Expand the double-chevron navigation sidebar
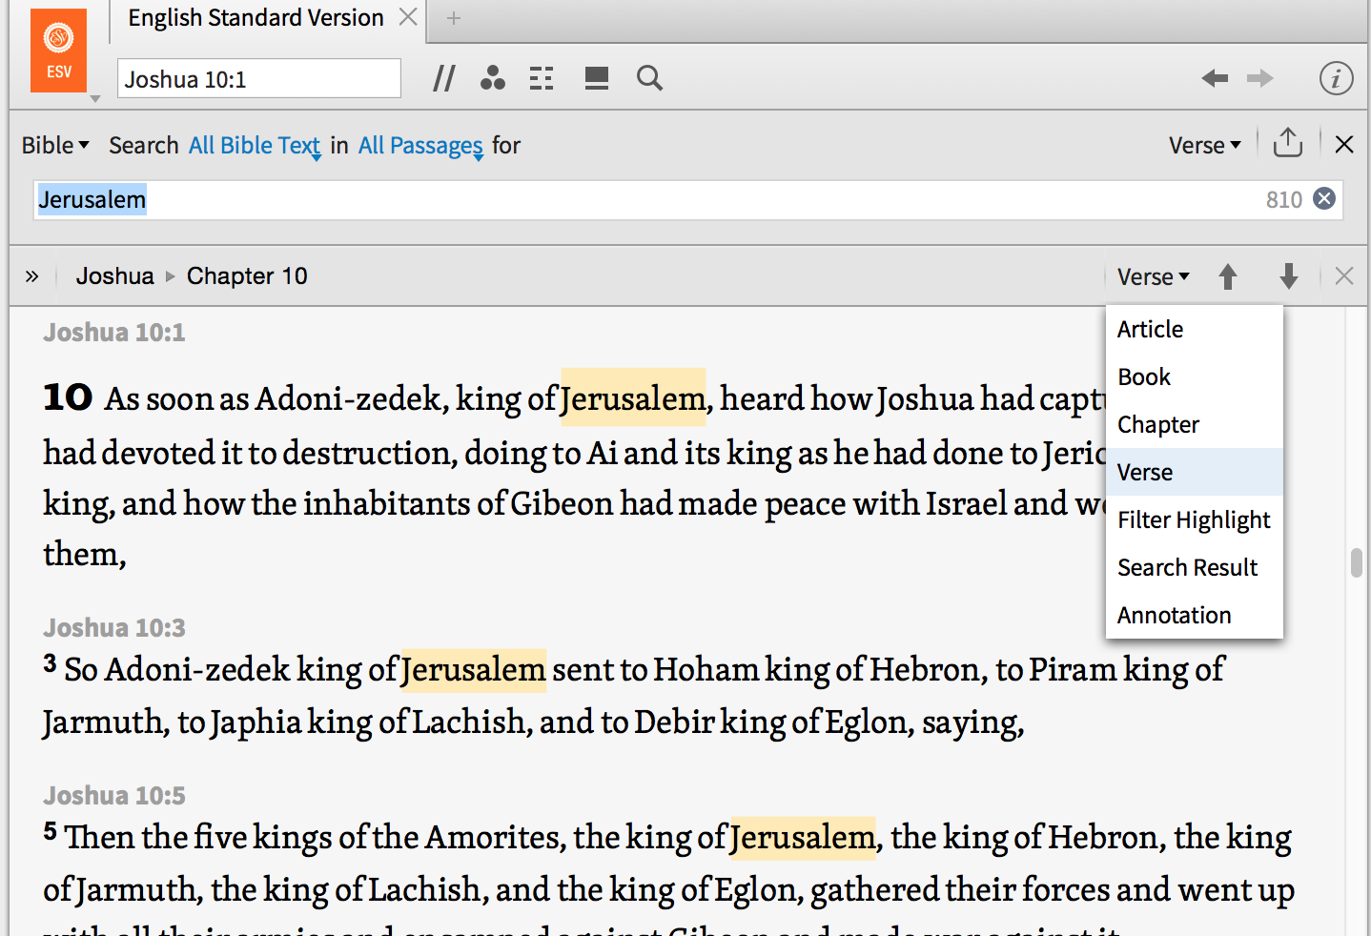This screenshot has width=1371, height=936. tap(32, 276)
